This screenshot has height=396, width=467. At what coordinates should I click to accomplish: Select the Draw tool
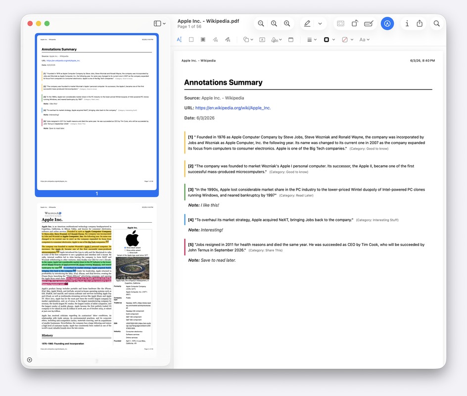(x=228, y=40)
